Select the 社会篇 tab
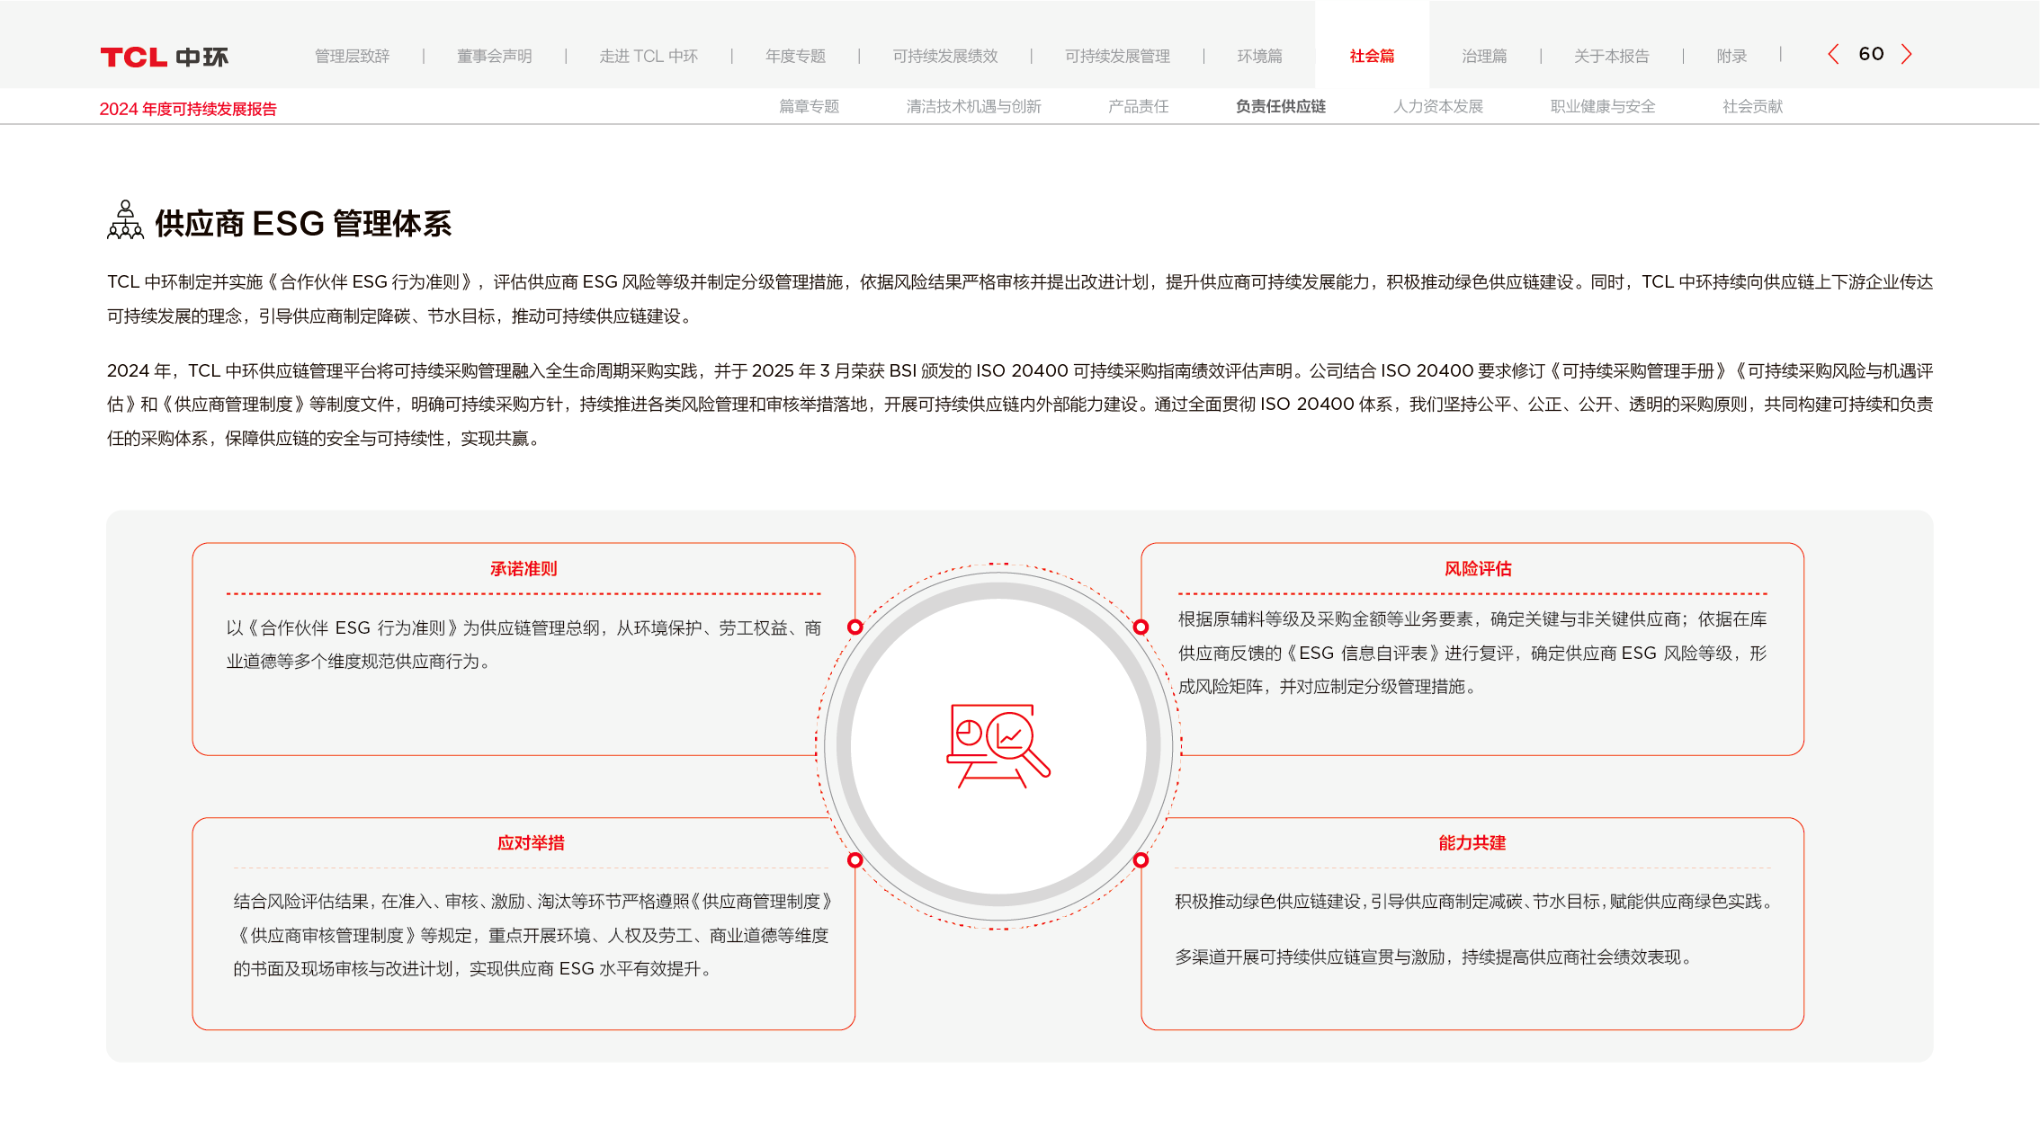2040x1148 pixels. (1372, 56)
